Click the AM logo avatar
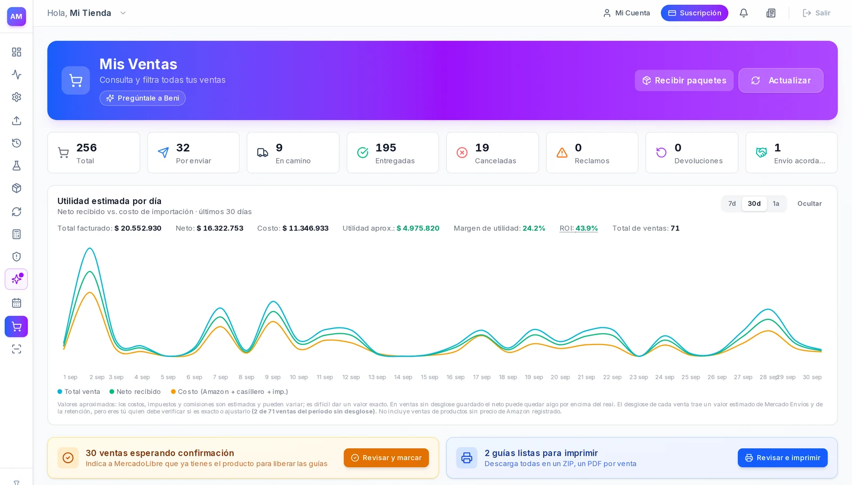This screenshot has height=485, width=852. pos(17,17)
